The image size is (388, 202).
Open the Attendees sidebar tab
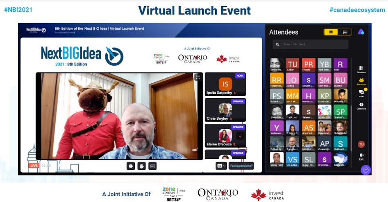click(361, 81)
